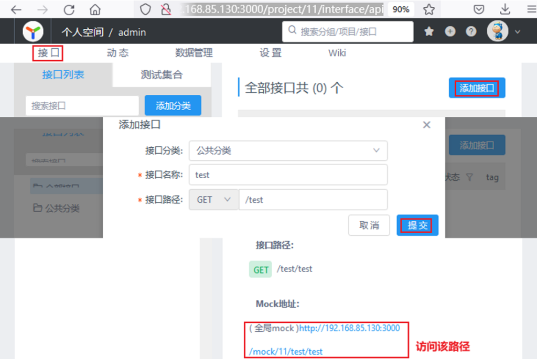Click the browser address bar URL
The height and width of the screenshot is (359, 537).
[x=282, y=9]
